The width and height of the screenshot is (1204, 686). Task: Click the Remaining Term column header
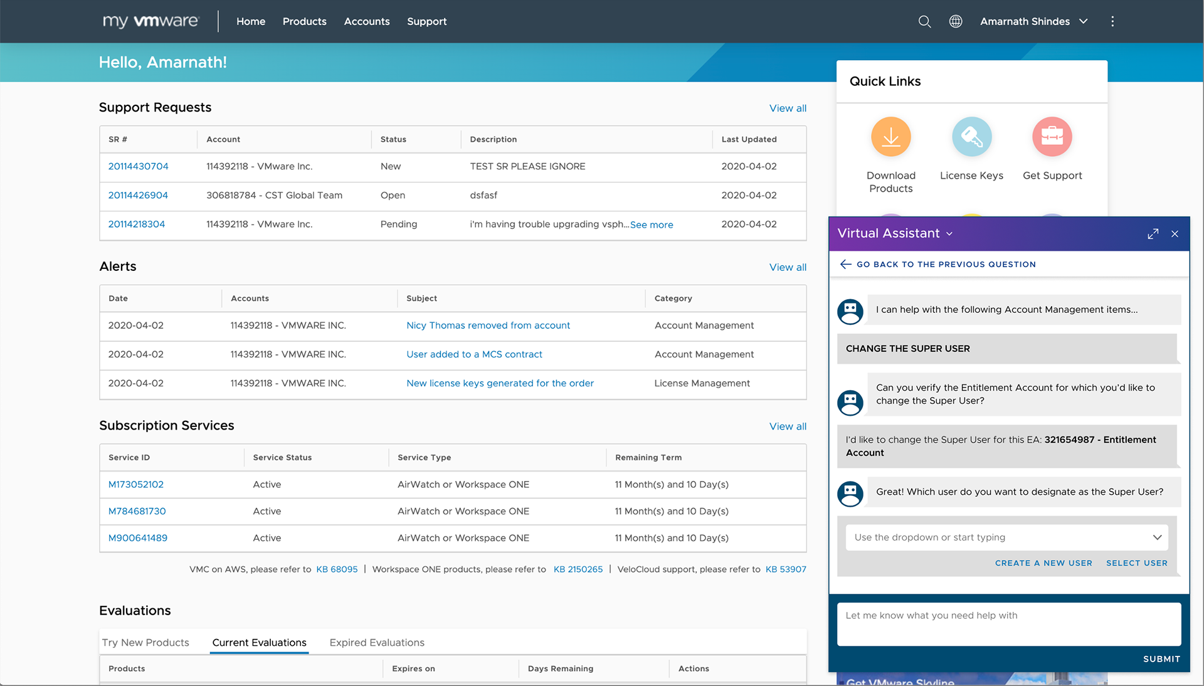point(648,457)
